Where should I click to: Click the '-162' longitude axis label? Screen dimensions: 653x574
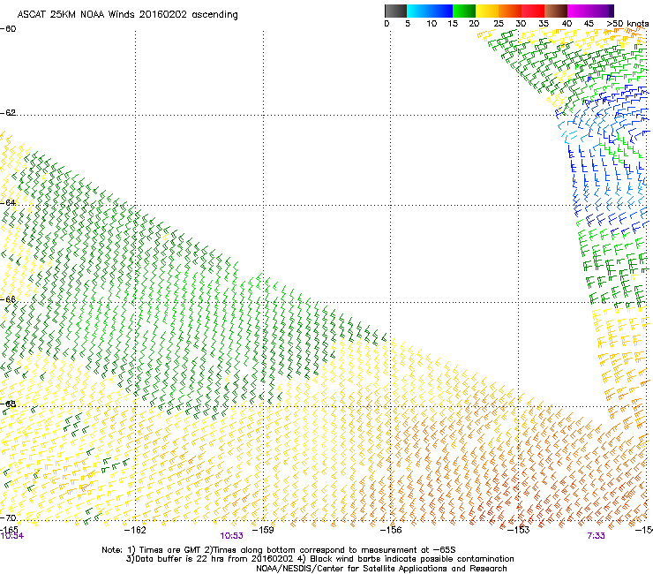coord(135,530)
